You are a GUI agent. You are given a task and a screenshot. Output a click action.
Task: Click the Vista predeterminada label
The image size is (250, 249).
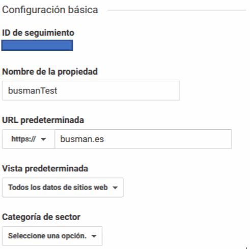coord(45,169)
